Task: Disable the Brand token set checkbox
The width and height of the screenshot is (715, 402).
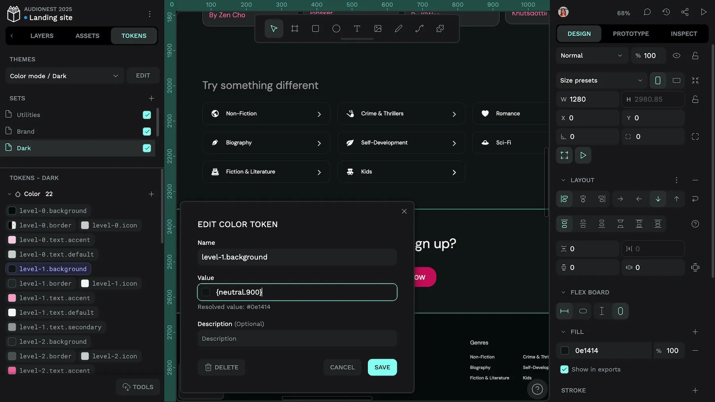Action: pos(147,131)
